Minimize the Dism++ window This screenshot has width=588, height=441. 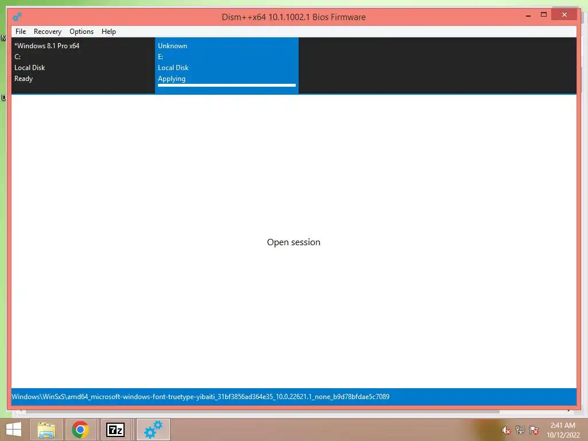click(528, 16)
